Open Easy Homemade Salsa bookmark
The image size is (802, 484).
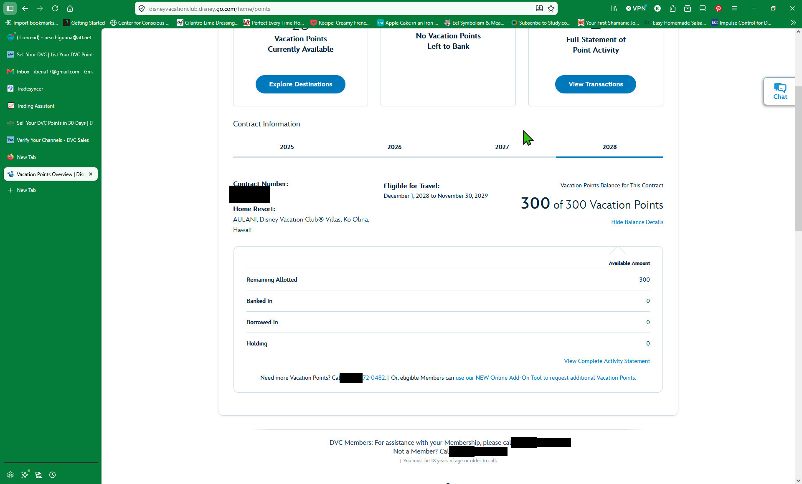pyautogui.click(x=675, y=23)
